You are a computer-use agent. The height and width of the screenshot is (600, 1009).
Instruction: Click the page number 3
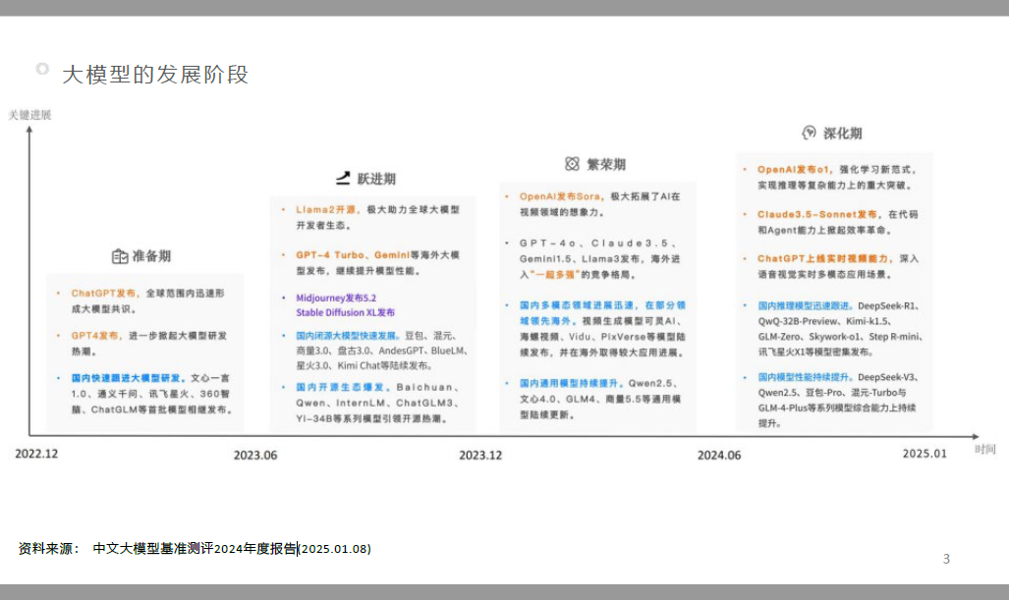tap(946, 560)
